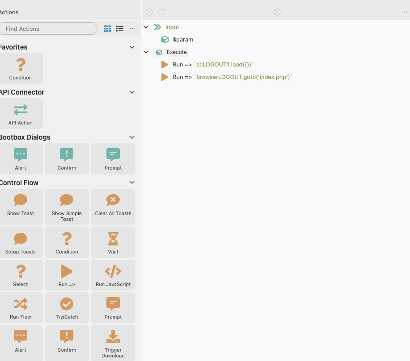This screenshot has width=410, height=361.
Task: Select the Run JavaScript action
Action: (113, 275)
